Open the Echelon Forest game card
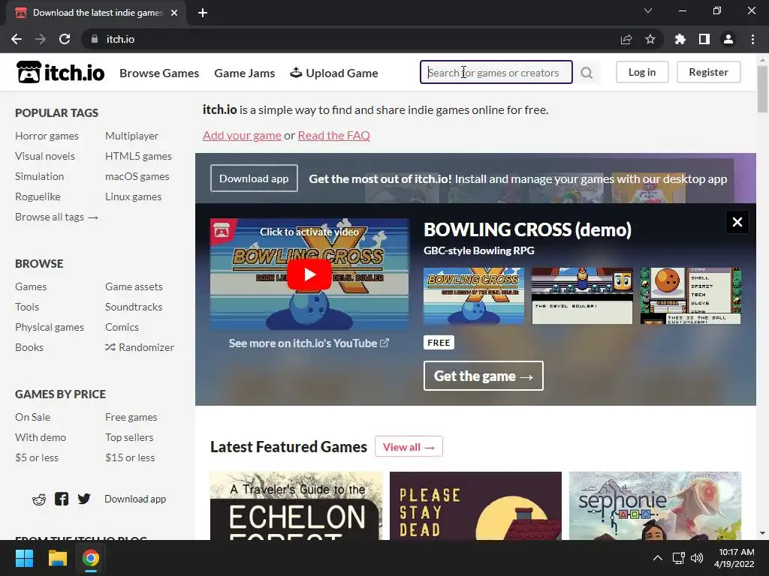 pos(296,506)
